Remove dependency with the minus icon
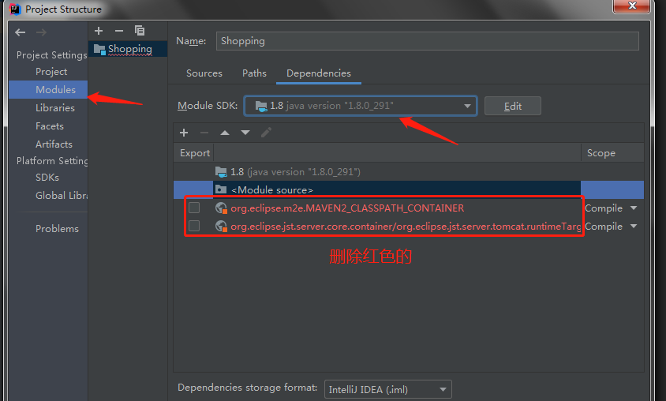Screen dimensions: 666x401 [204, 133]
